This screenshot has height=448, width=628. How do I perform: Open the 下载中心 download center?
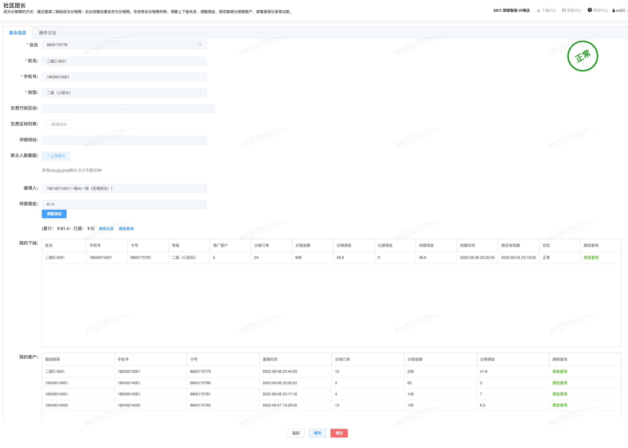click(547, 11)
